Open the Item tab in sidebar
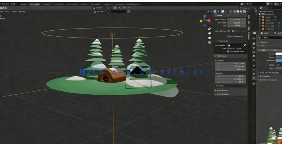The image size is (282, 144). pos(249,17)
